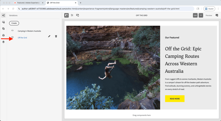Open the Emulator devices icon
221x121 pixels.
coord(77,15)
